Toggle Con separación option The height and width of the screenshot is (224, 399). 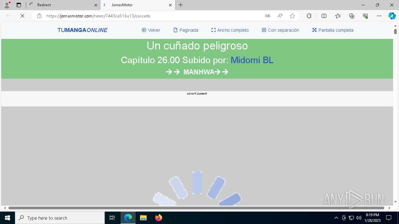point(281,30)
